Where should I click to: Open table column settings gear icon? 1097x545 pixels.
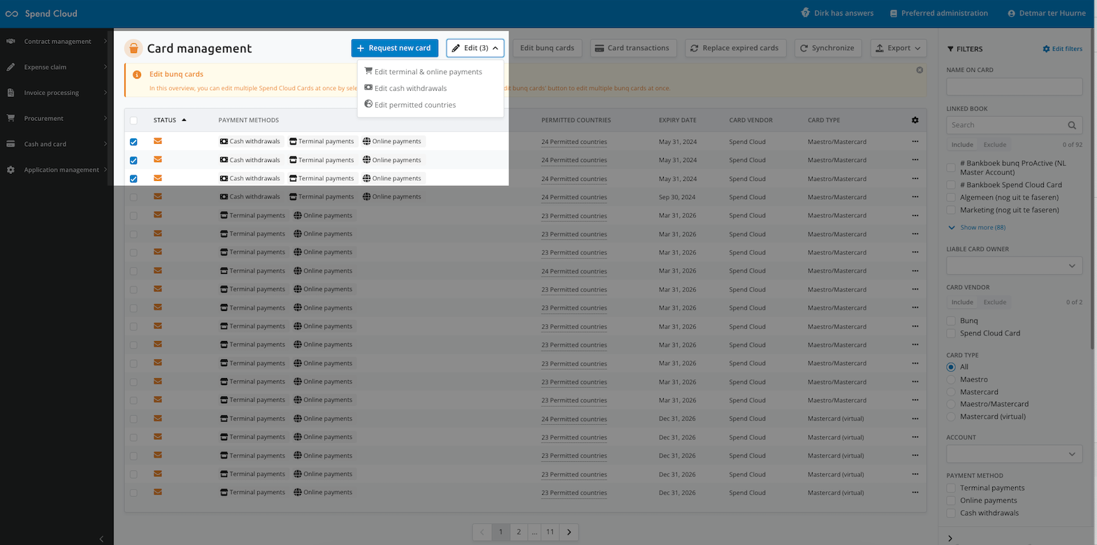pyautogui.click(x=915, y=120)
